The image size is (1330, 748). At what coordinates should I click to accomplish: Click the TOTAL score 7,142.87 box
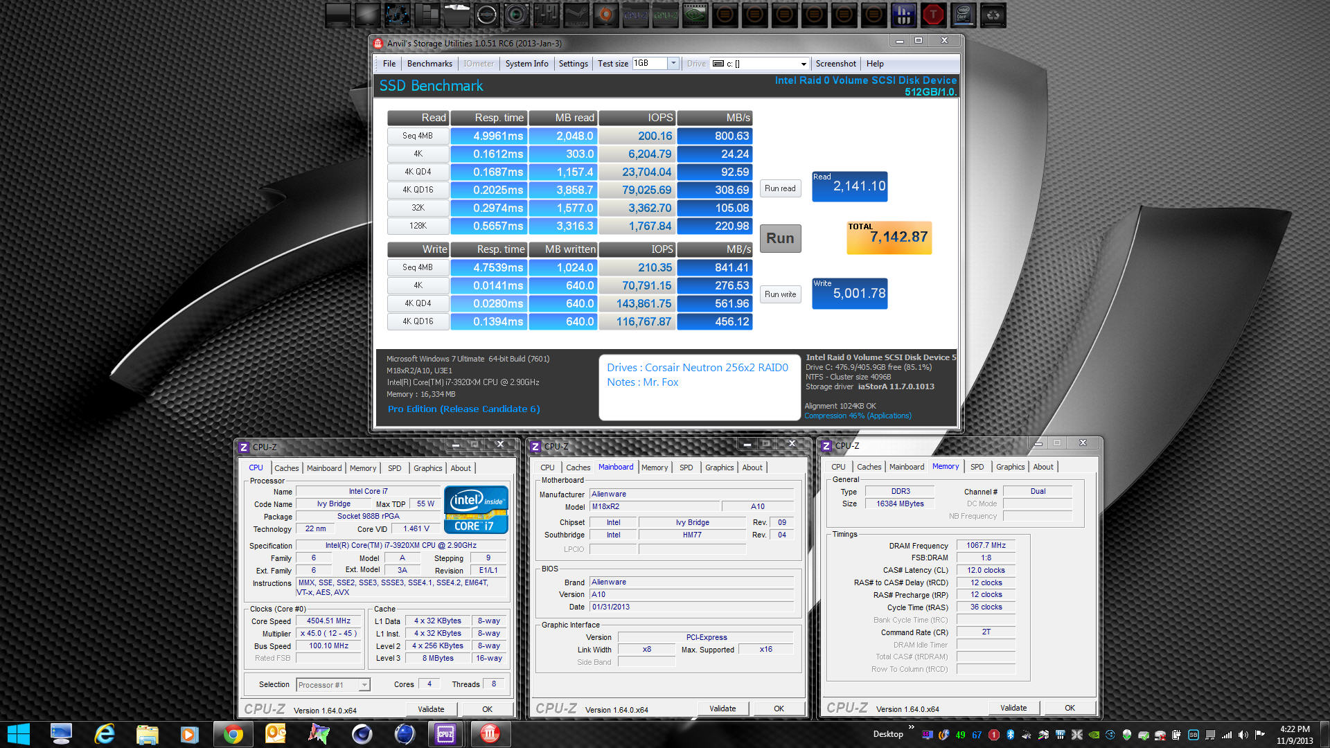(889, 238)
